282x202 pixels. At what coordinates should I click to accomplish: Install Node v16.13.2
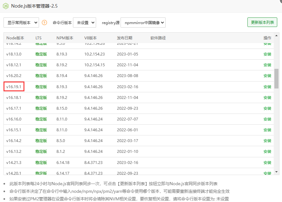click(267, 152)
